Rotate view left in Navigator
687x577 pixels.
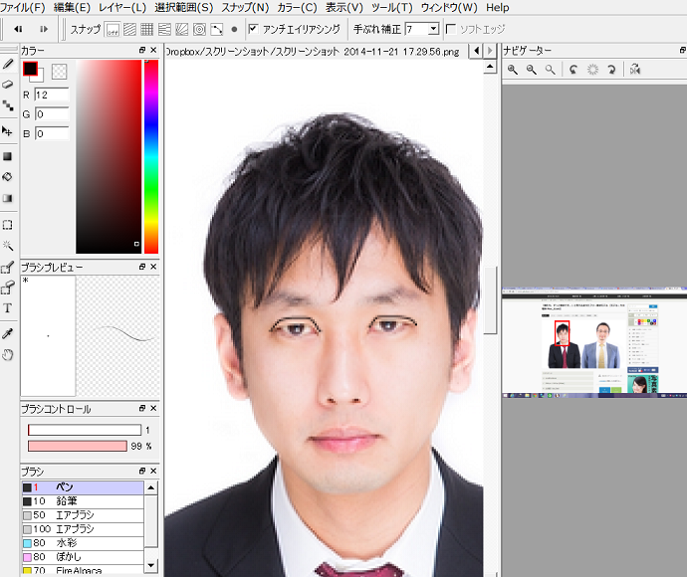(573, 70)
